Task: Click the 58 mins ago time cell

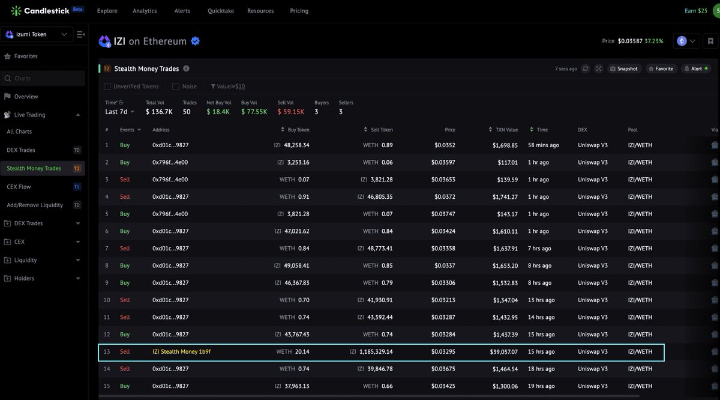Action: 544,145
